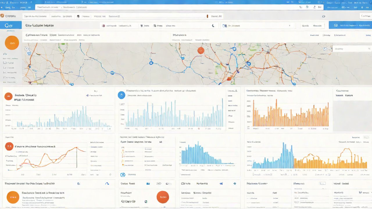The image size is (372, 209).
Task: Click the orange pin marker on the map
Action: 201,50
